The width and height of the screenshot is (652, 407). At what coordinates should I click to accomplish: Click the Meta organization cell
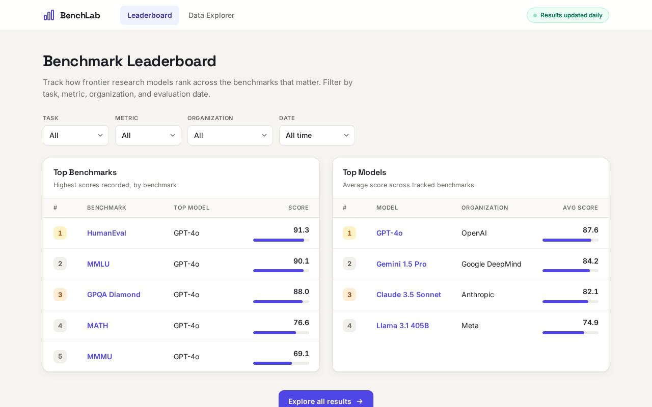470,326
